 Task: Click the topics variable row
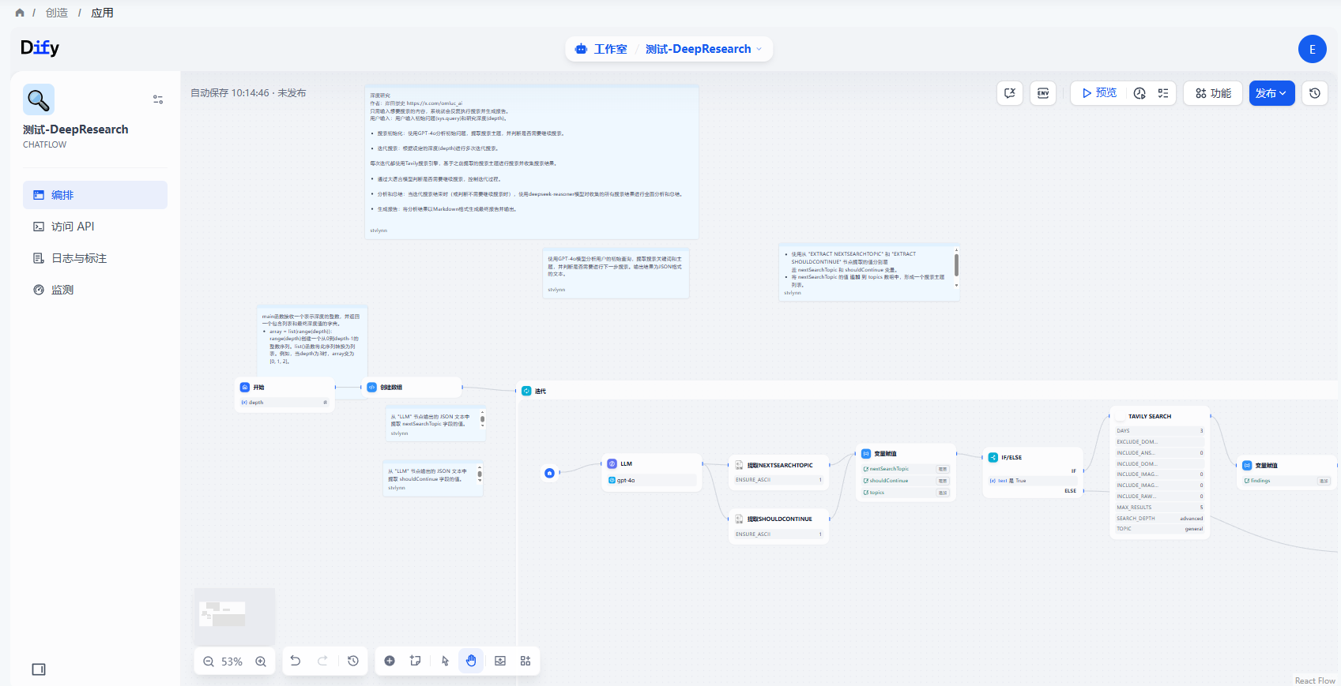tap(906, 493)
